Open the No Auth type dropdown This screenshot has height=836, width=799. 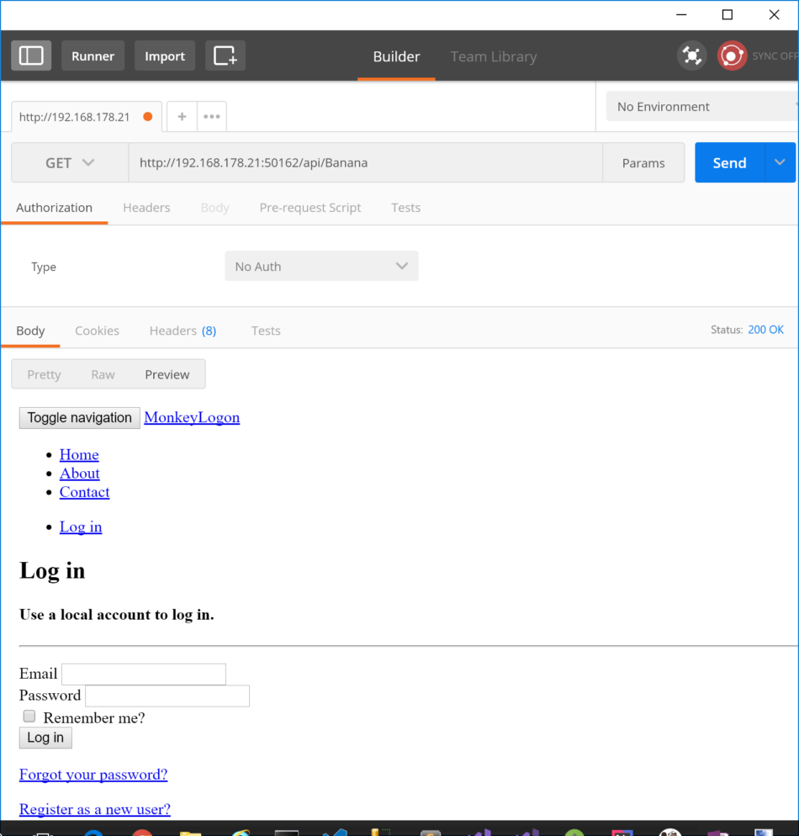[x=321, y=266]
